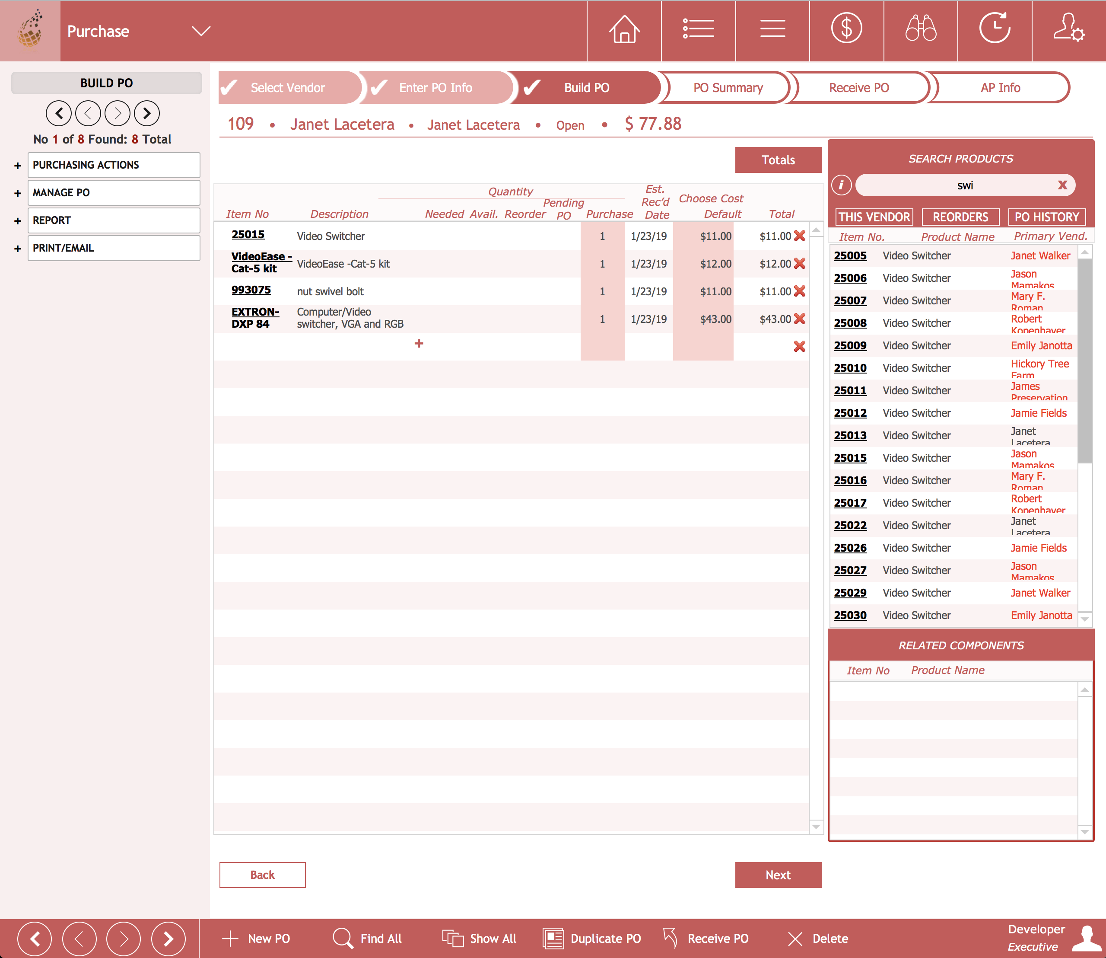Create a New PO
The image size is (1106, 958).
[x=256, y=939]
